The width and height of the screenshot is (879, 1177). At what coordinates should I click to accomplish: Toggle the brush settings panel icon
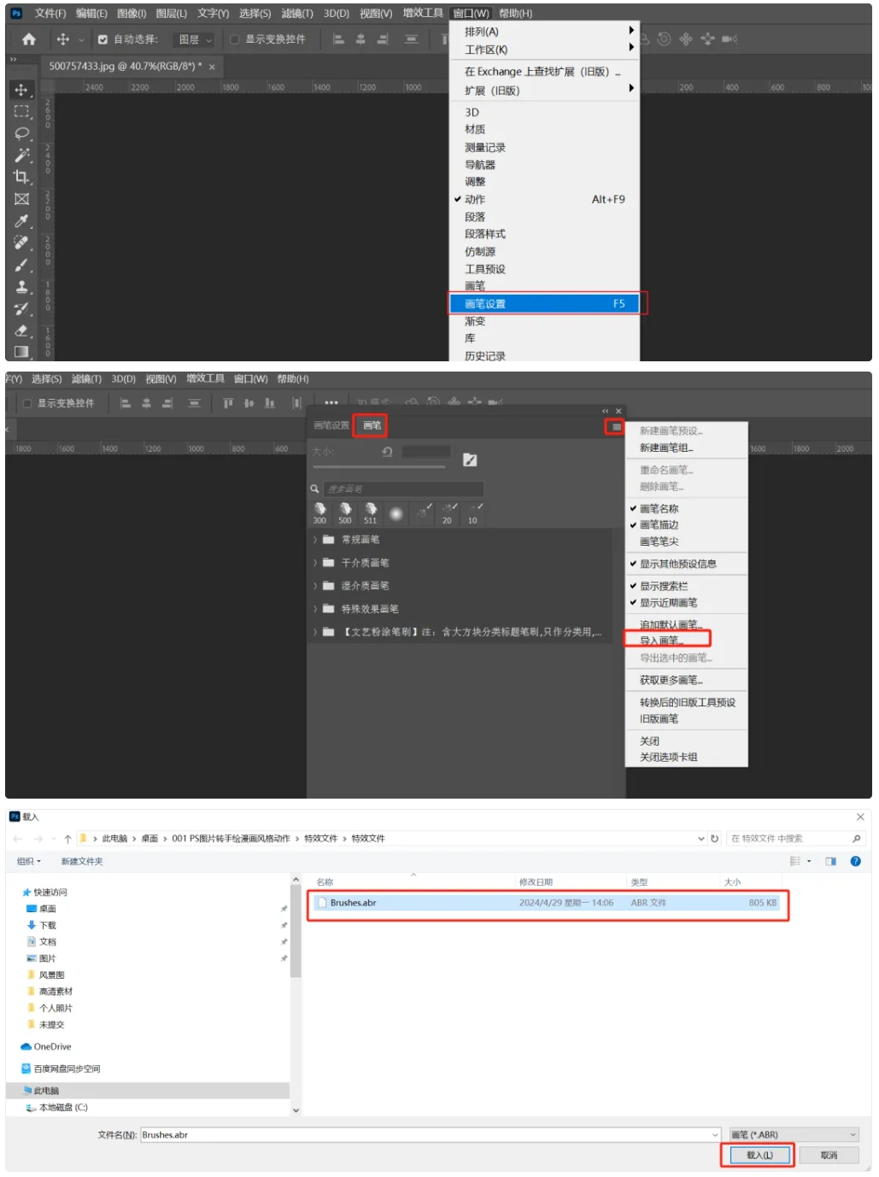coord(470,460)
